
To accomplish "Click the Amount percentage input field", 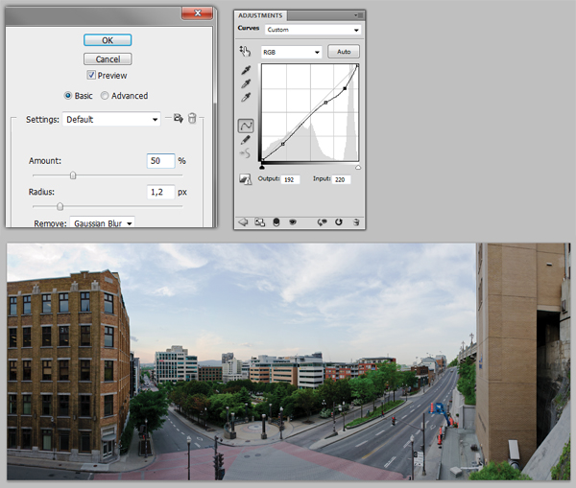I will (161, 161).
